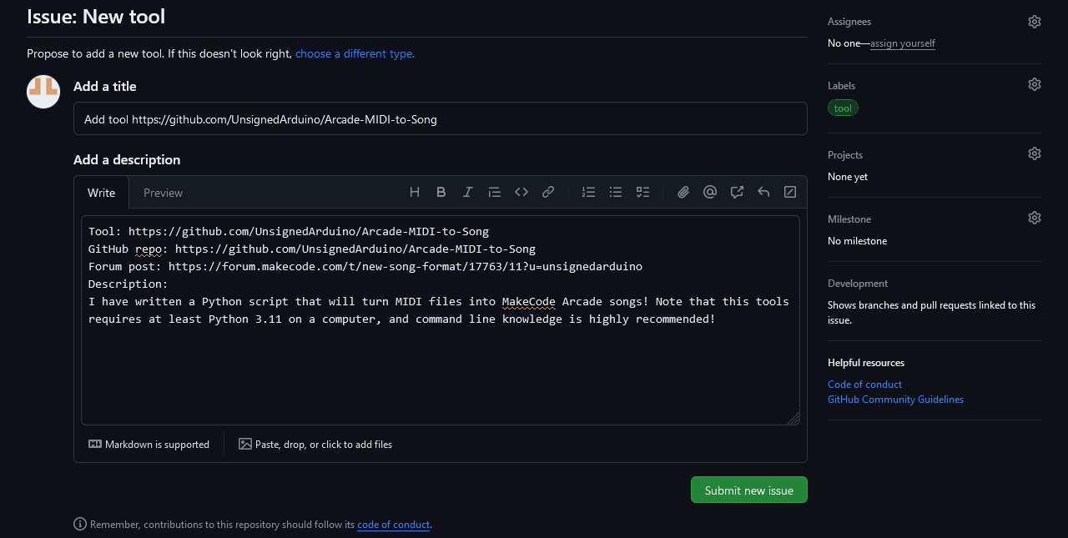This screenshot has width=1068, height=538.
Task: Insert a heading with the H icon
Action: pyautogui.click(x=415, y=192)
